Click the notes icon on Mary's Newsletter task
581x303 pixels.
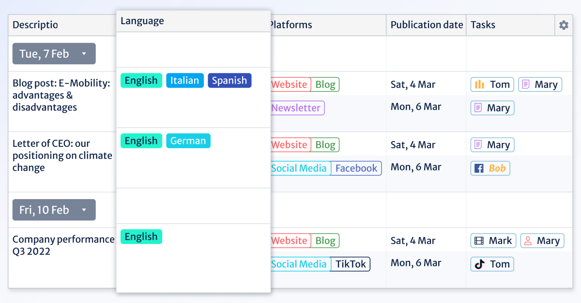click(x=481, y=108)
